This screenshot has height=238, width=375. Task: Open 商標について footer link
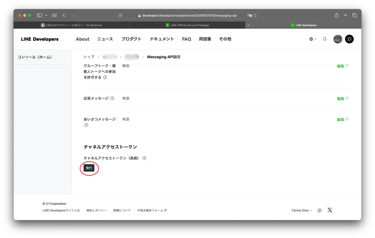coord(122,211)
